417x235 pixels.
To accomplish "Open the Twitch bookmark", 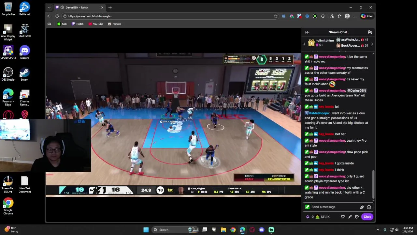I will [x=78, y=24].
